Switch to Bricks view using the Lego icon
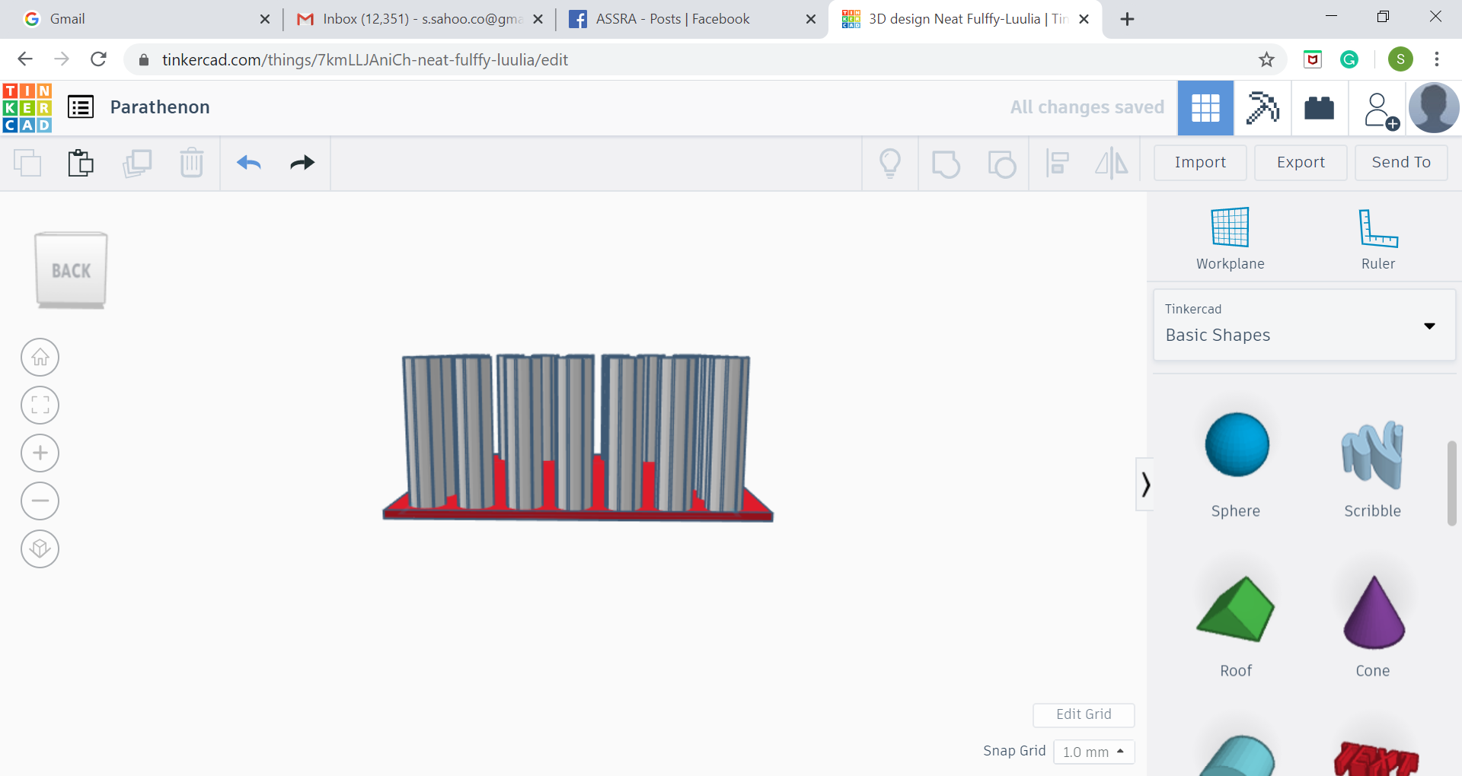 tap(1319, 108)
